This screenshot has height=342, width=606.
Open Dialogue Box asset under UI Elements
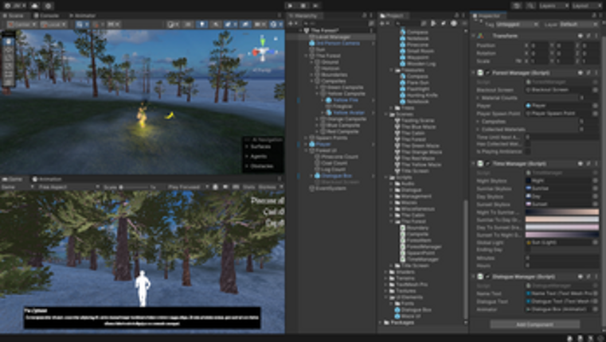pyautogui.click(x=413, y=309)
